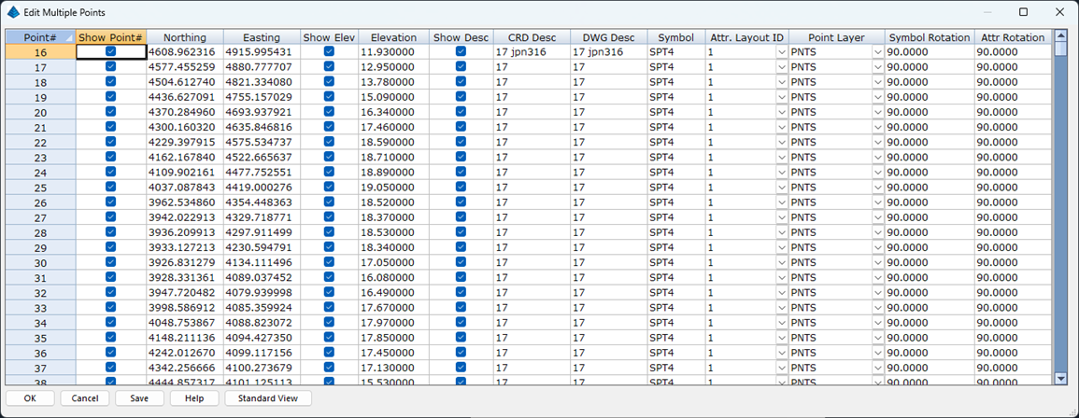This screenshot has width=1079, height=418.
Task: Uncheck Show Point# for point 30
Action: [x=111, y=262]
